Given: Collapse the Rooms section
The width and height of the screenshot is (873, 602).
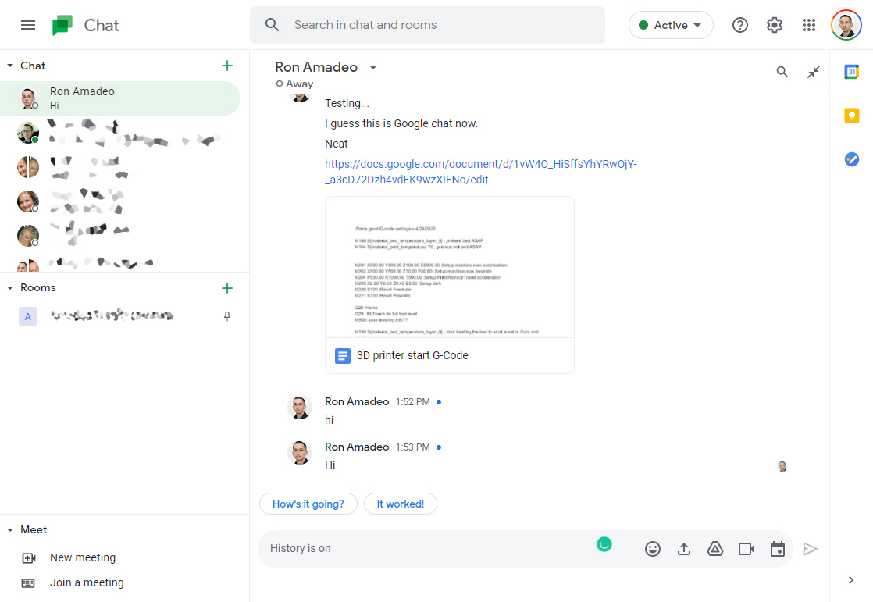Looking at the screenshot, I should tap(10, 287).
